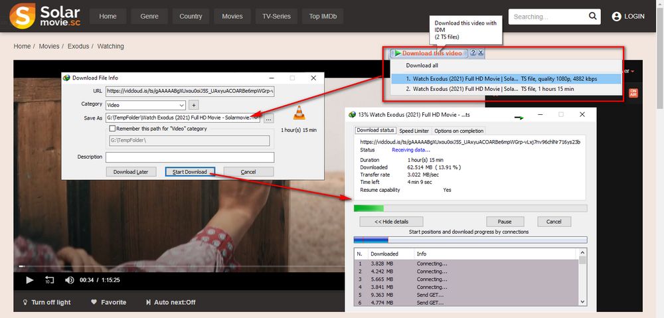Click connections list scroll up arrow
Screen dimensions: 664x318
coord(583,253)
